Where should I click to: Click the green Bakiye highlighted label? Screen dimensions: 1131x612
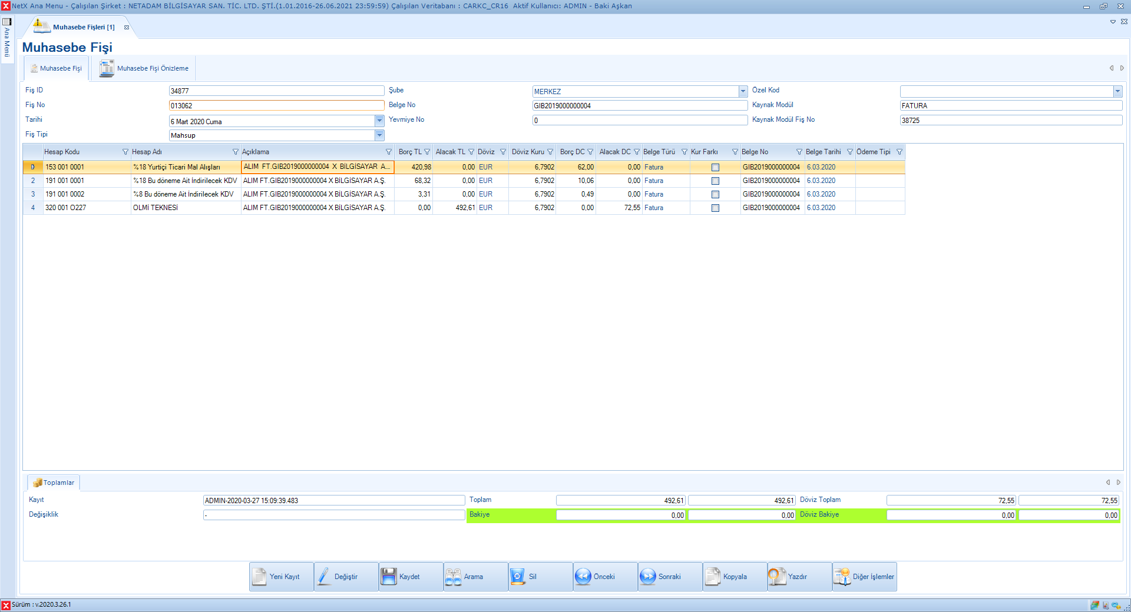tap(479, 514)
